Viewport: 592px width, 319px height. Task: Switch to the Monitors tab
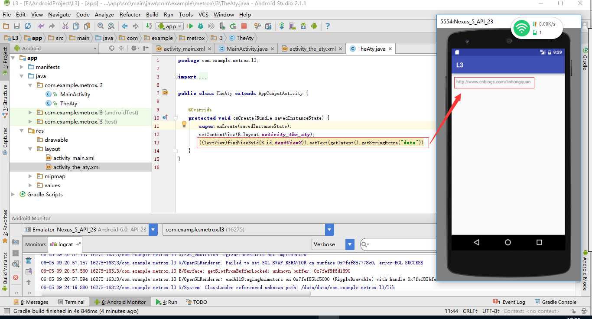[x=36, y=244]
